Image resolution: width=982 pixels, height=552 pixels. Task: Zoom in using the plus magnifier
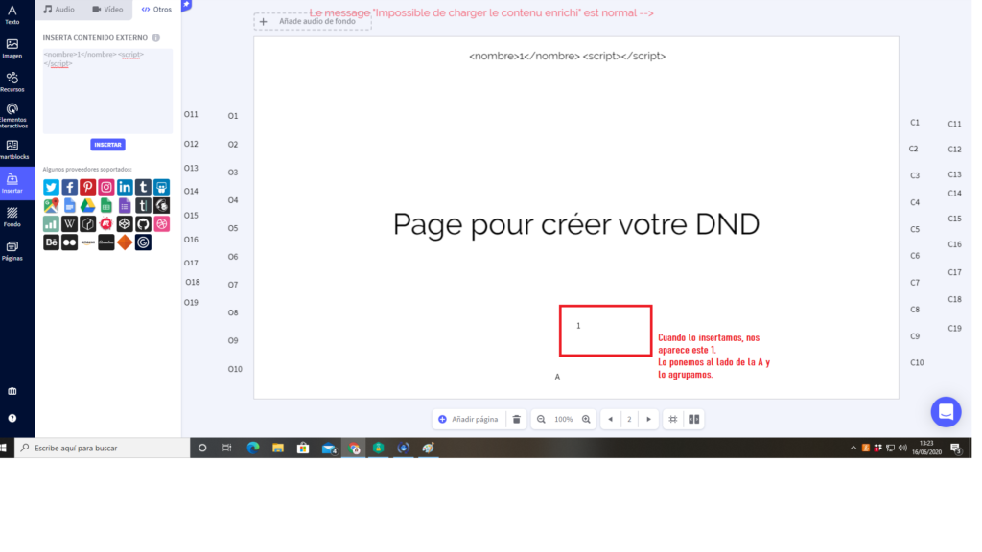(x=586, y=419)
